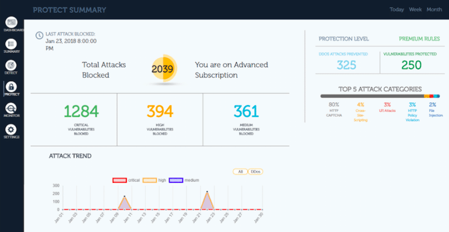Click the Jan 22 peak on chart

207,192
